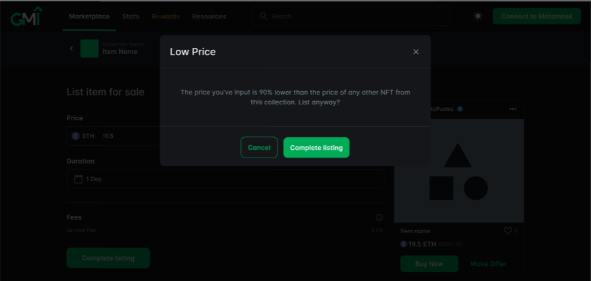Click Cancel in the dialog
The image size is (591, 281).
[259, 148]
